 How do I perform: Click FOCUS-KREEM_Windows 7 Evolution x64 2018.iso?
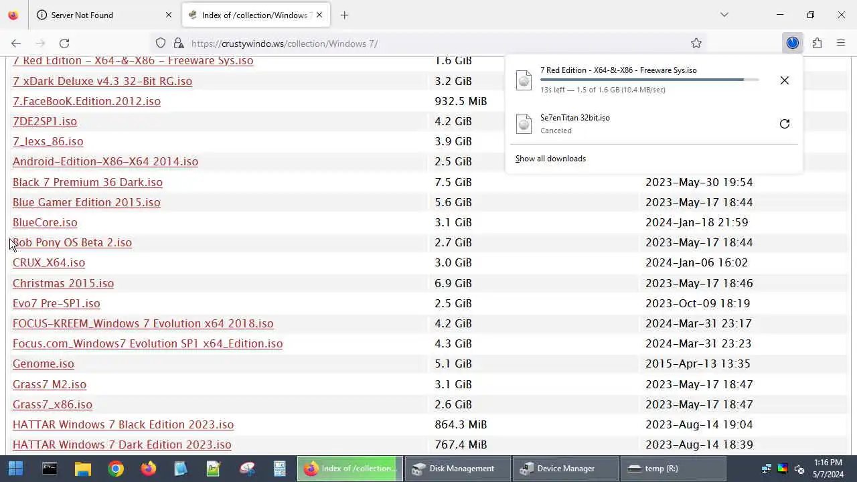tap(143, 323)
